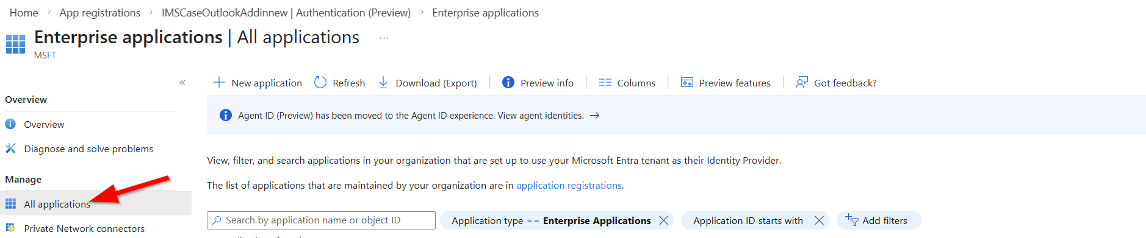Open Preview features
This screenshot has height=238, width=1146.
[726, 83]
